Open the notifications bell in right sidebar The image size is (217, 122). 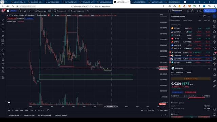215,75
